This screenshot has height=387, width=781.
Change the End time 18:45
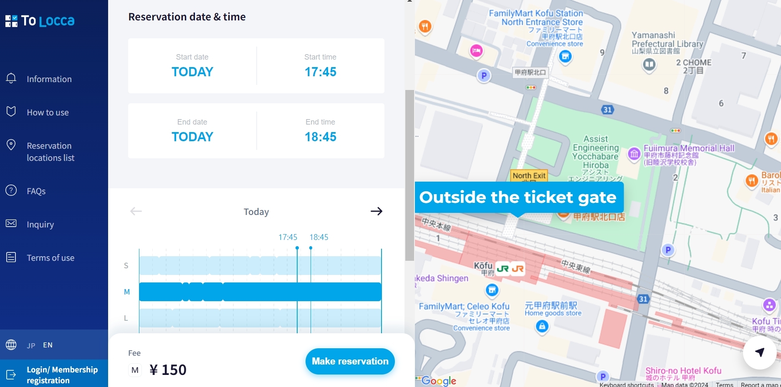pyautogui.click(x=320, y=131)
